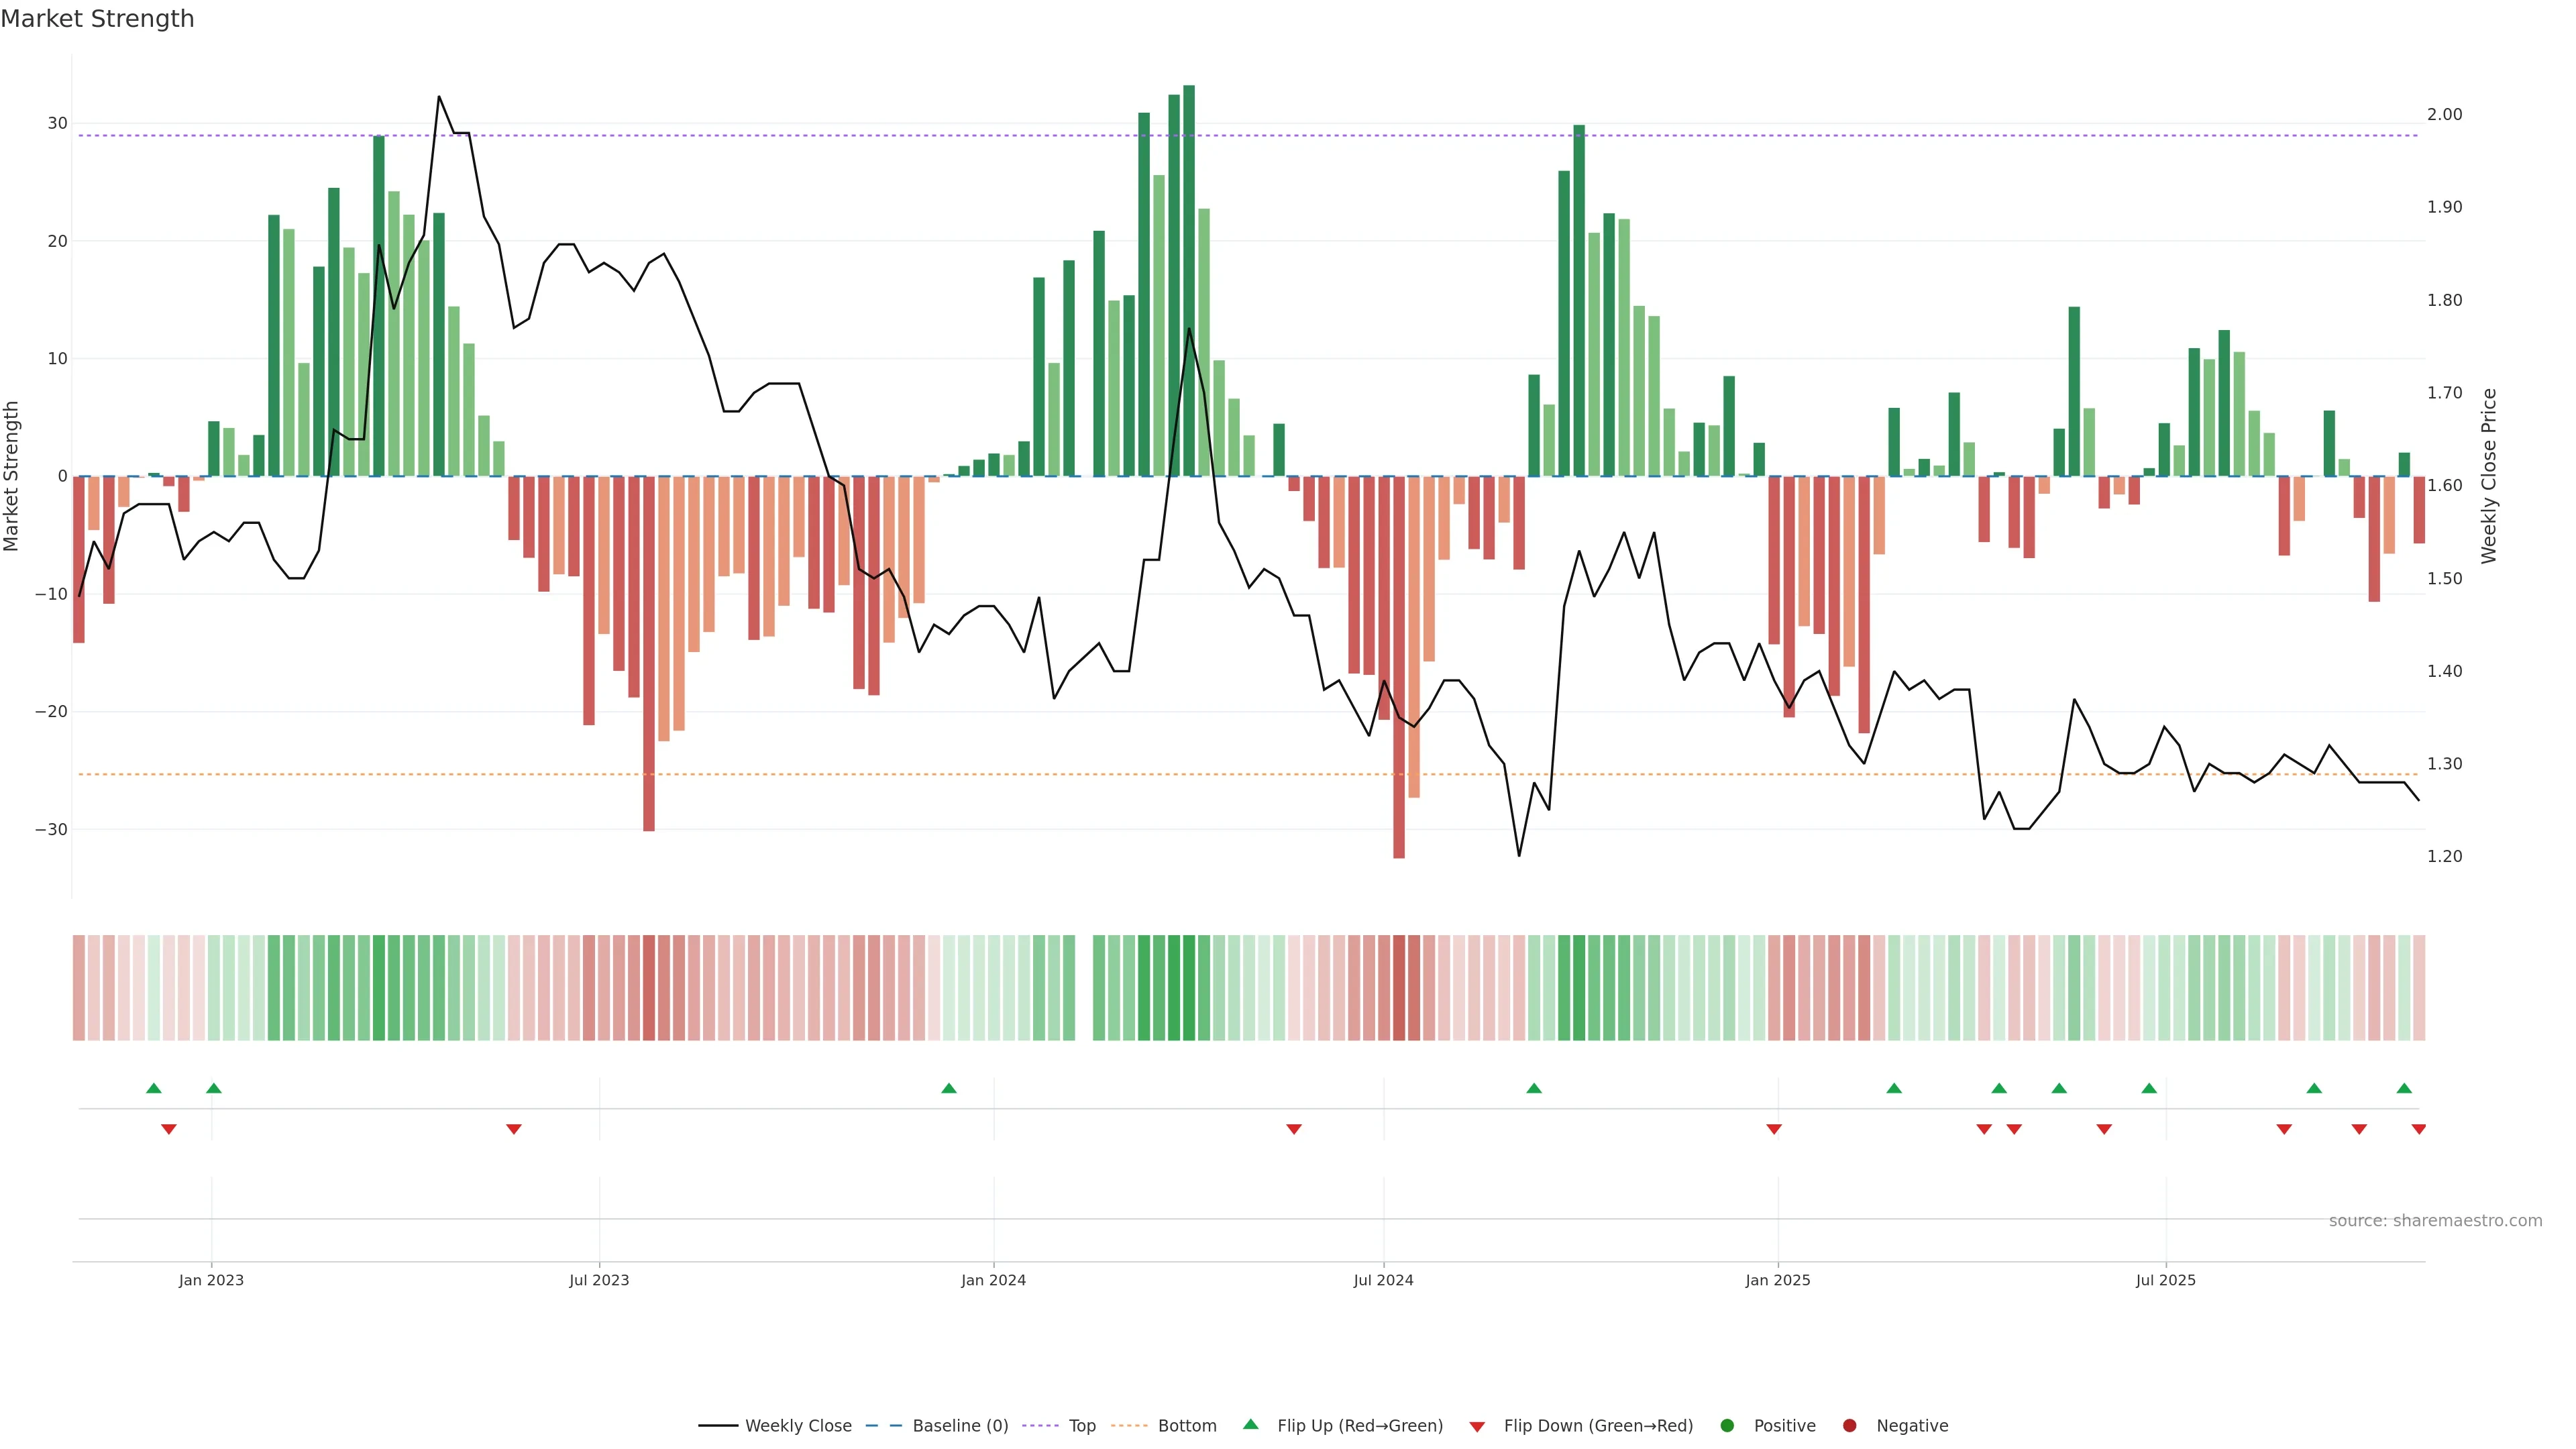Screen dimensions: 2576x1449
Task: Click the flip-up triangle just before Jan 2024
Action: coord(949,1088)
